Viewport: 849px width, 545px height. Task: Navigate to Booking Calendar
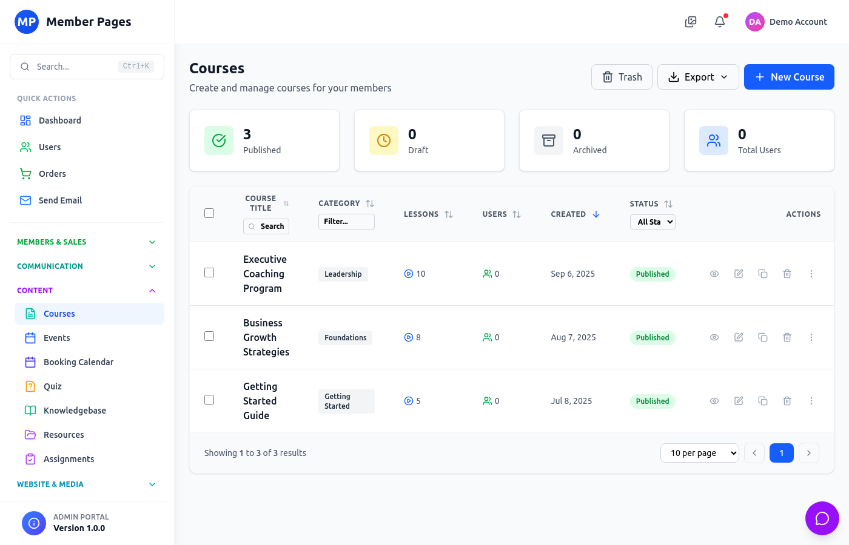pos(78,362)
